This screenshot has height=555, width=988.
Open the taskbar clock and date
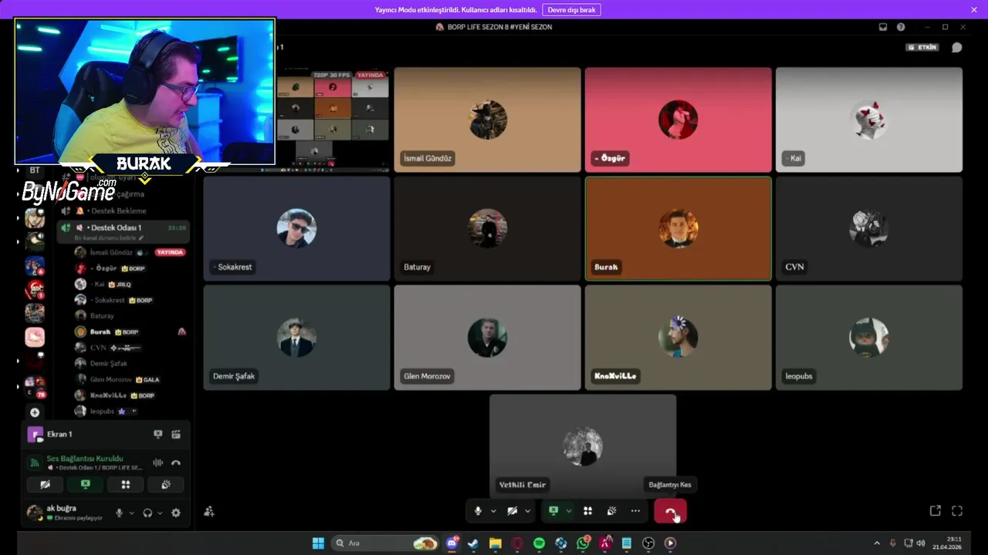947,543
